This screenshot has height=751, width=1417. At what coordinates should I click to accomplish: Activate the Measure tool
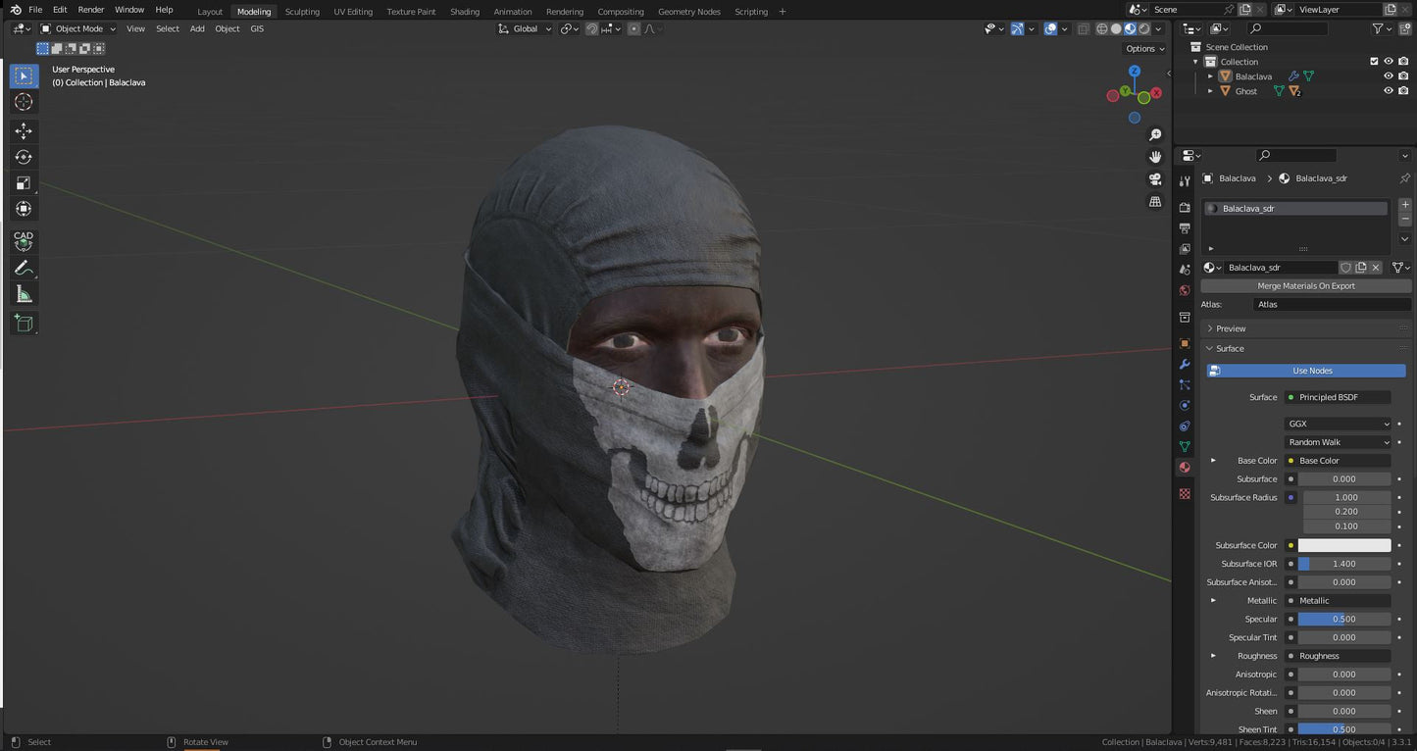(23, 293)
